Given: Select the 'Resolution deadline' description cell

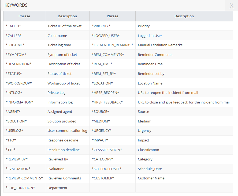Looking at the screenshot, I should click(64, 150).
